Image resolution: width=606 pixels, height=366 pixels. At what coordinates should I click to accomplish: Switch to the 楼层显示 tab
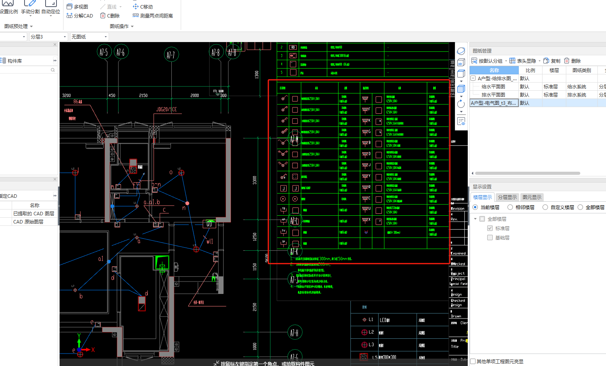483,197
